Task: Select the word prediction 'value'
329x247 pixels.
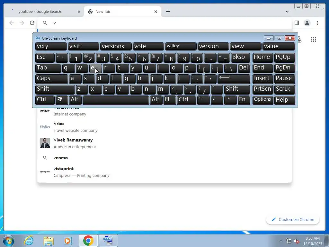Action: coord(279,46)
